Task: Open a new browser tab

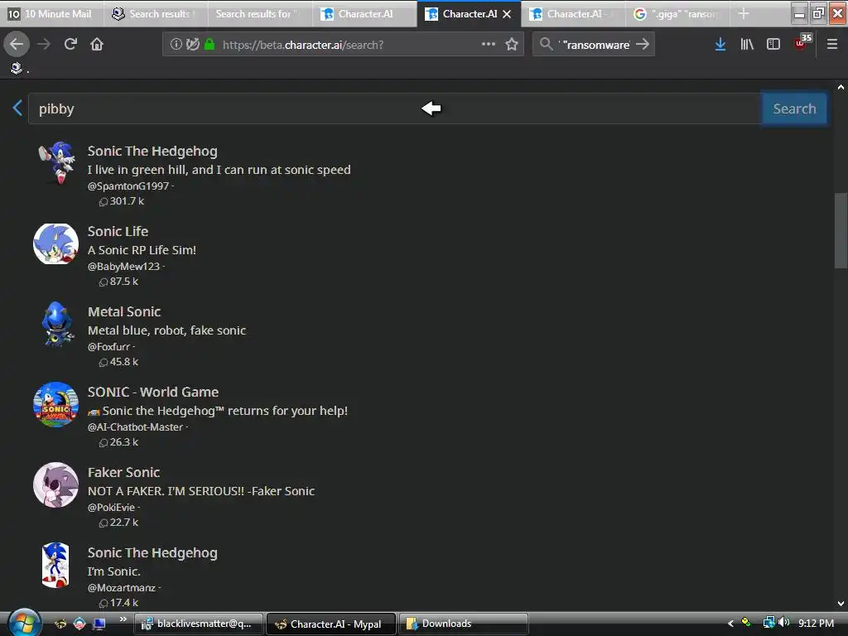Action: (744, 13)
